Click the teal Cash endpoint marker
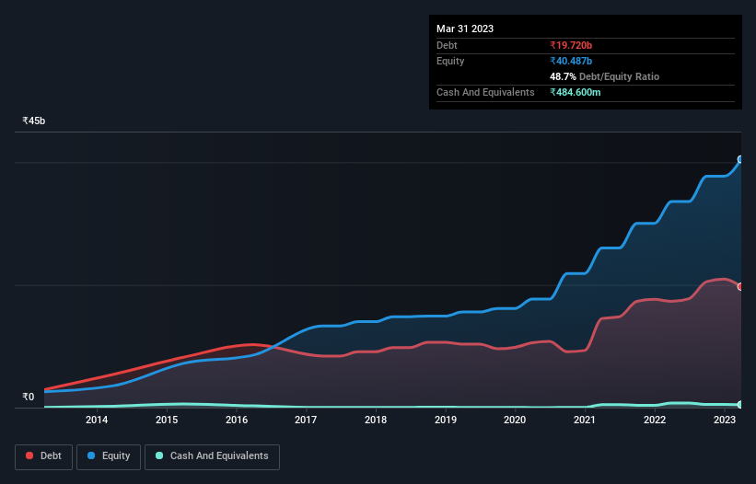 740,405
